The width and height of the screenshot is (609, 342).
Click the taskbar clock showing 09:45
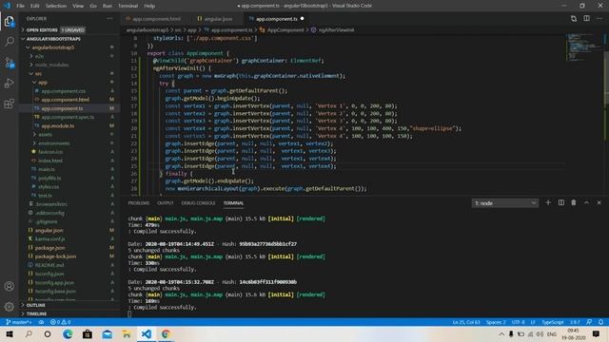pyautogui.click(x=573, y=333)
